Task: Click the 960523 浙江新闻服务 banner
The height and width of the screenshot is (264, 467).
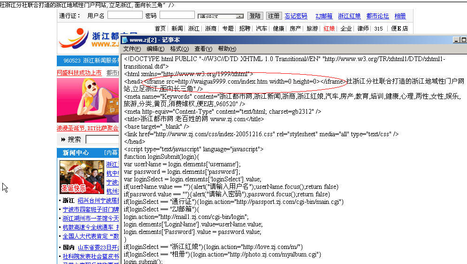Action: [88, 61]
